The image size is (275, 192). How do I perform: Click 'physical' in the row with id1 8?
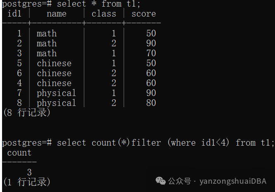[56, 103]
